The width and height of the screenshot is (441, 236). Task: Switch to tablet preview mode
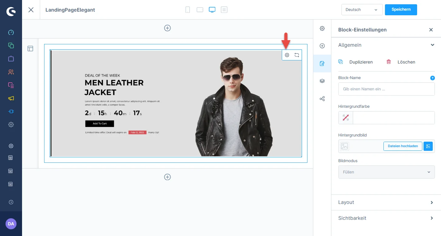[x=200, y=10]
